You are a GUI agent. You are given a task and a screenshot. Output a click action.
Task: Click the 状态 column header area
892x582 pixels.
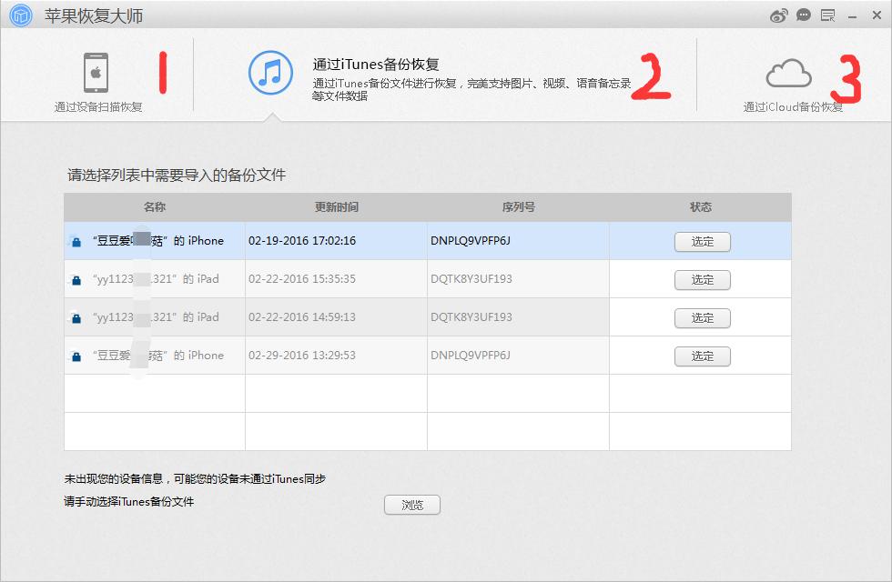[701, 207]
